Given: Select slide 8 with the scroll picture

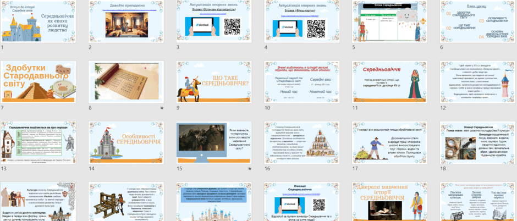Looking at the screenshot, I should click(x=127, y=82).
